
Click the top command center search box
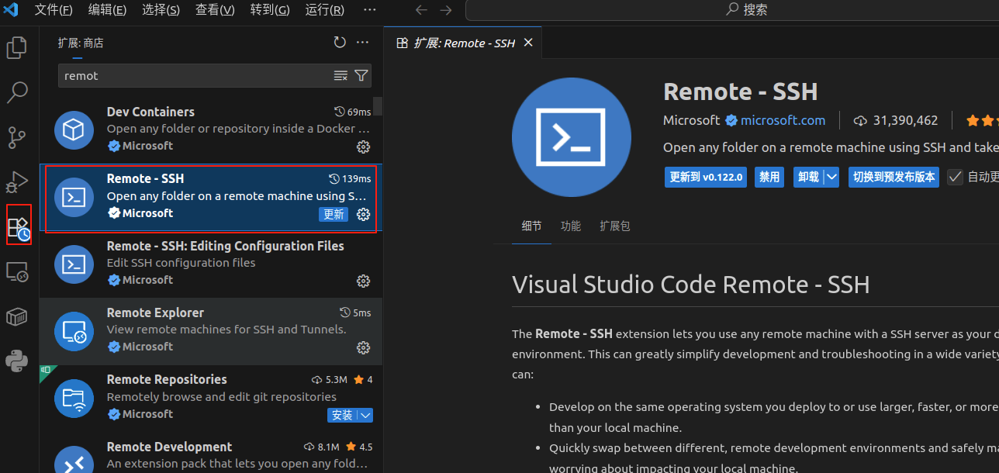point(732,9)
